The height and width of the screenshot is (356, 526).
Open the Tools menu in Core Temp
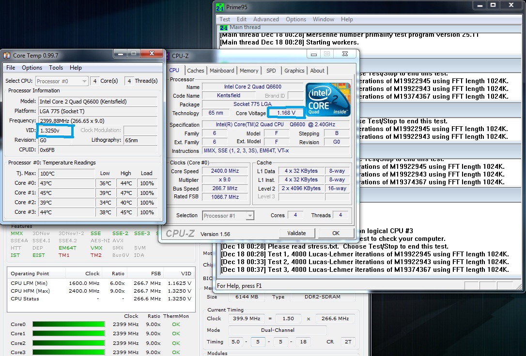[56, 68]
